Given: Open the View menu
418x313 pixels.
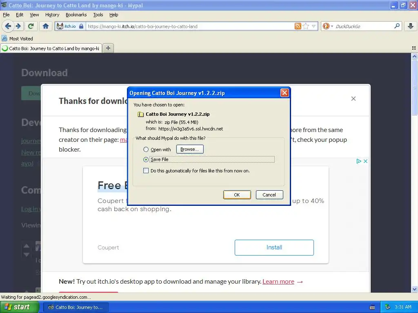Looking at the screenshot, I should (34, 15).
